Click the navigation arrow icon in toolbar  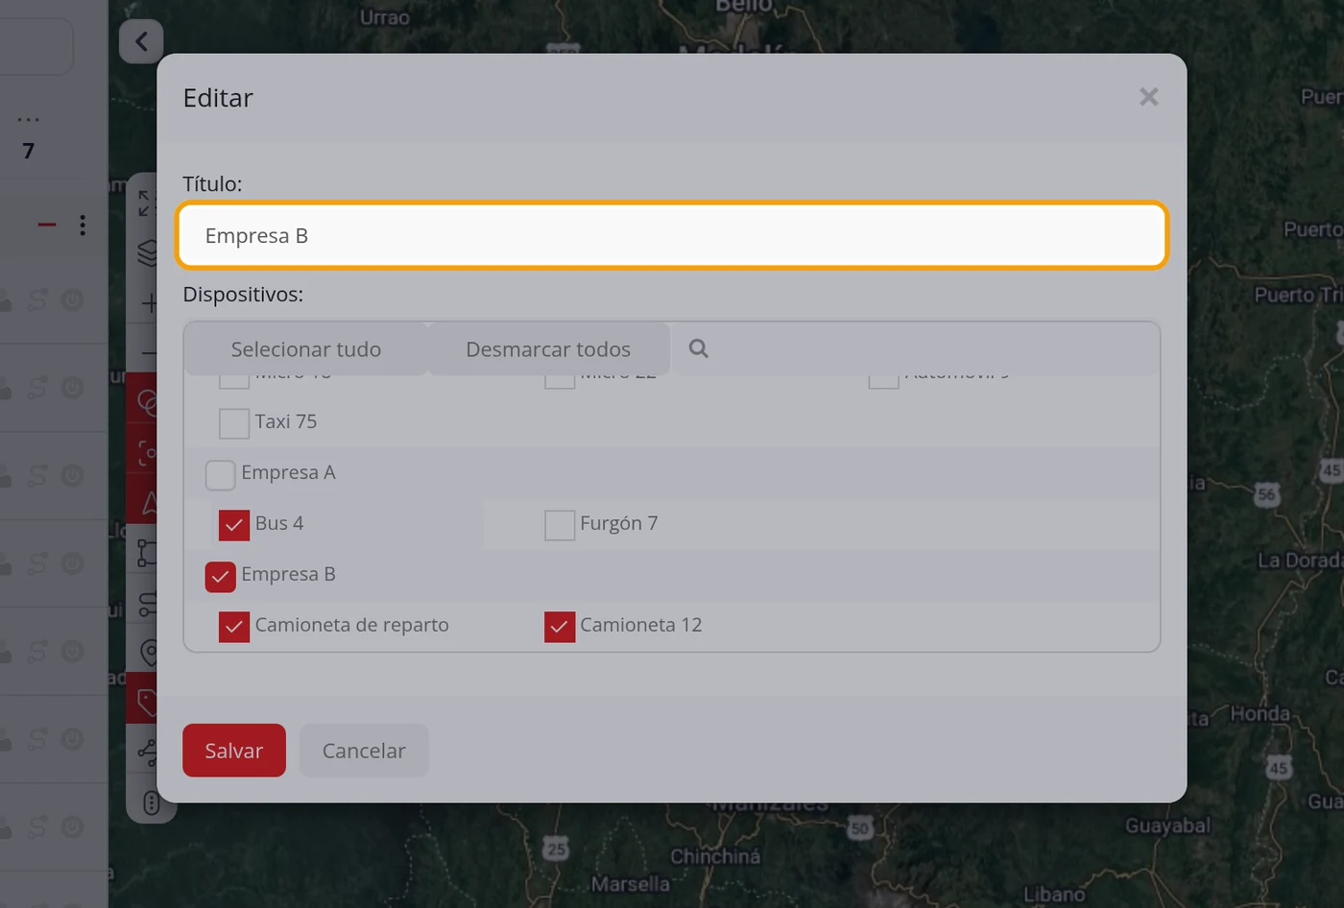pos(149,503)
